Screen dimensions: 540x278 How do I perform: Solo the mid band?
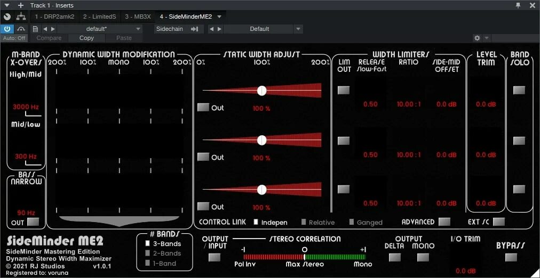click(519, 141)
